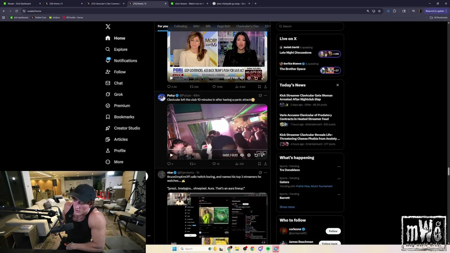This screenshot has height=253, width=450.
Task: Open Pulcy's profile avatar
Action: point(162,98)
